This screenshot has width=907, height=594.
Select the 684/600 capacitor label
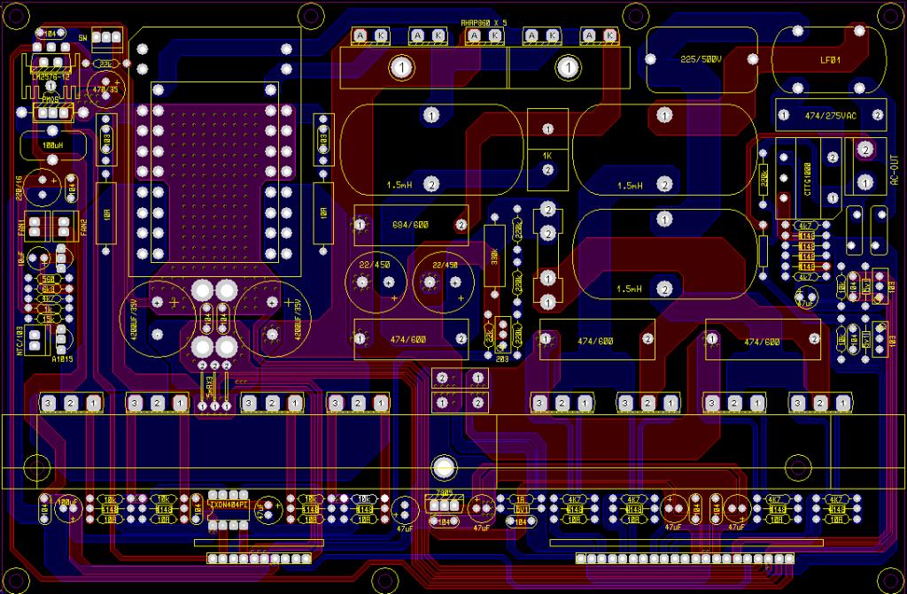[x=410, y=225]
